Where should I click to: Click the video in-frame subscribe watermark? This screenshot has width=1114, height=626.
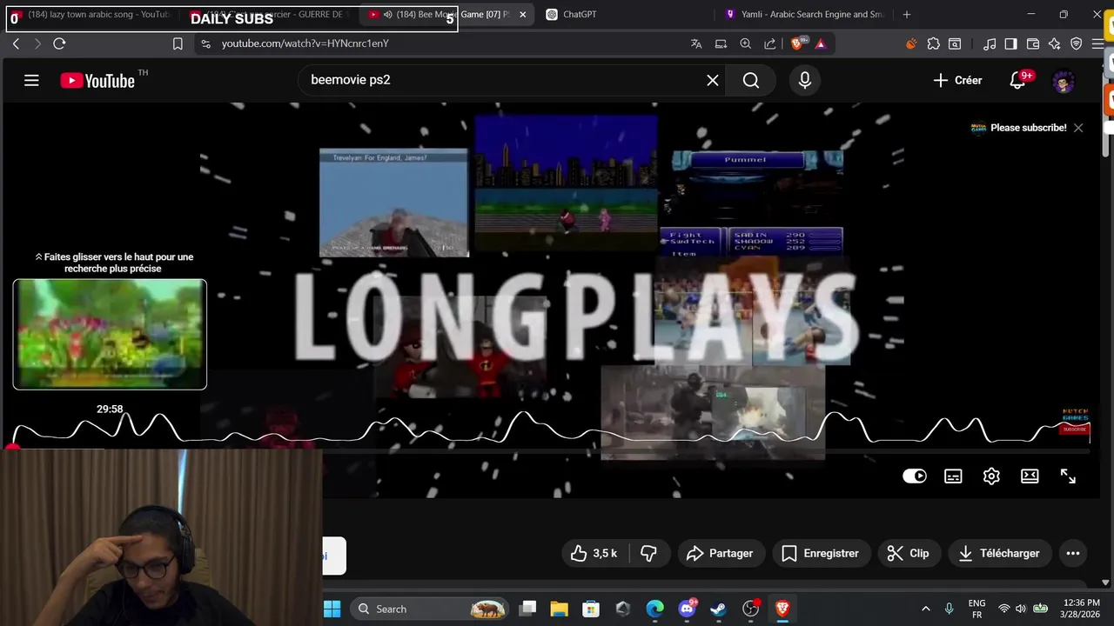click(x=1076, y=422)
